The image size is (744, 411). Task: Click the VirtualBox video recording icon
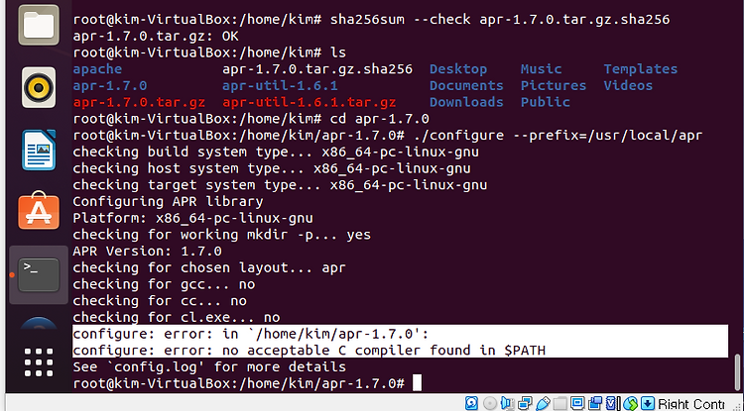(595, 403)
